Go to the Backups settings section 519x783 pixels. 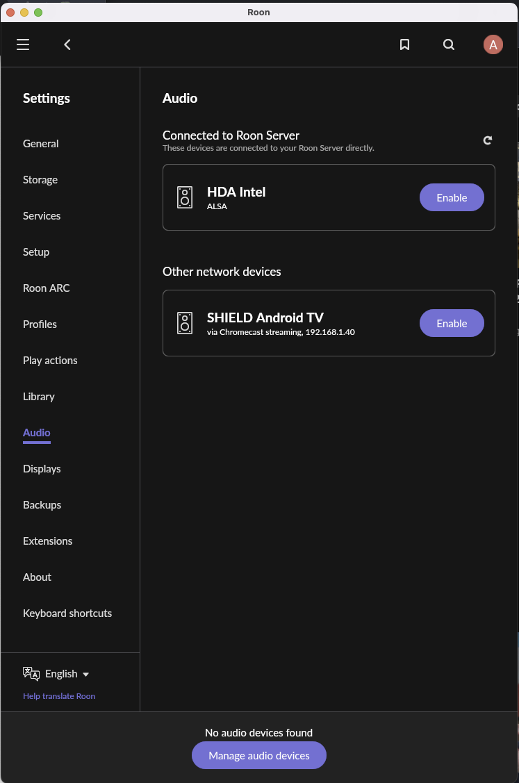42,505
